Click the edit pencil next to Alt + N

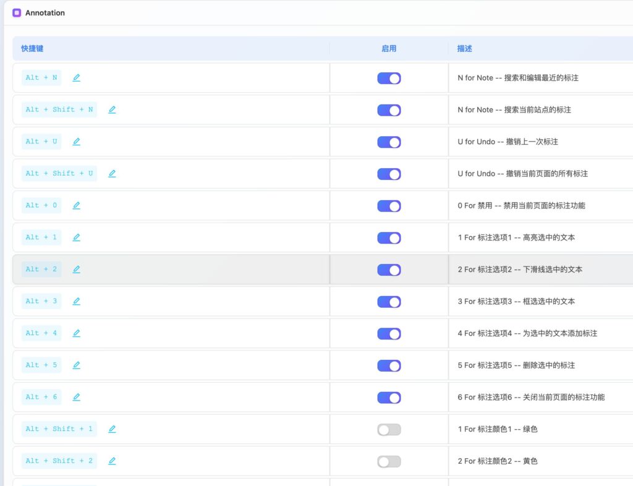pos(77,78)
